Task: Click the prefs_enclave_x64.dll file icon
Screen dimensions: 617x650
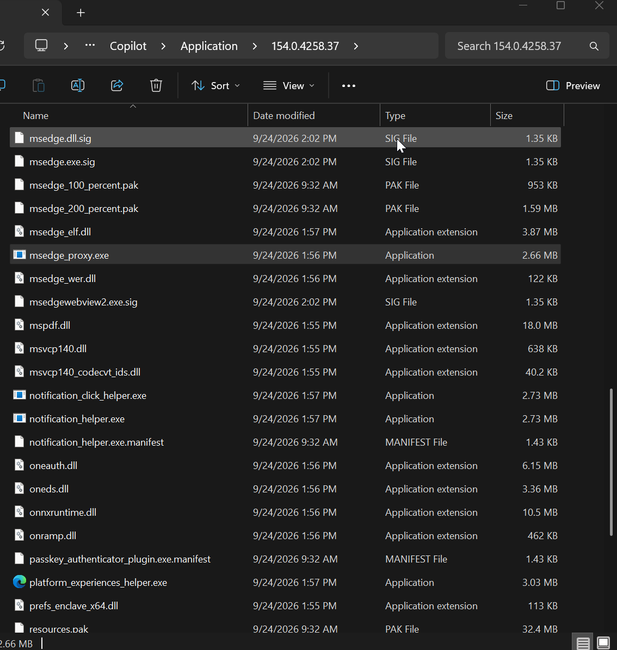Action: [x=19, y=605]
